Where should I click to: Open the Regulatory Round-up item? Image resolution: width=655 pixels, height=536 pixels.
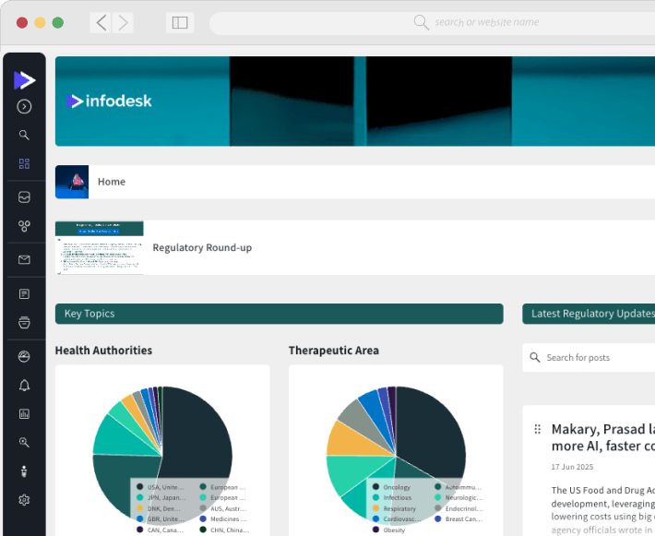(x=202, y=247)
